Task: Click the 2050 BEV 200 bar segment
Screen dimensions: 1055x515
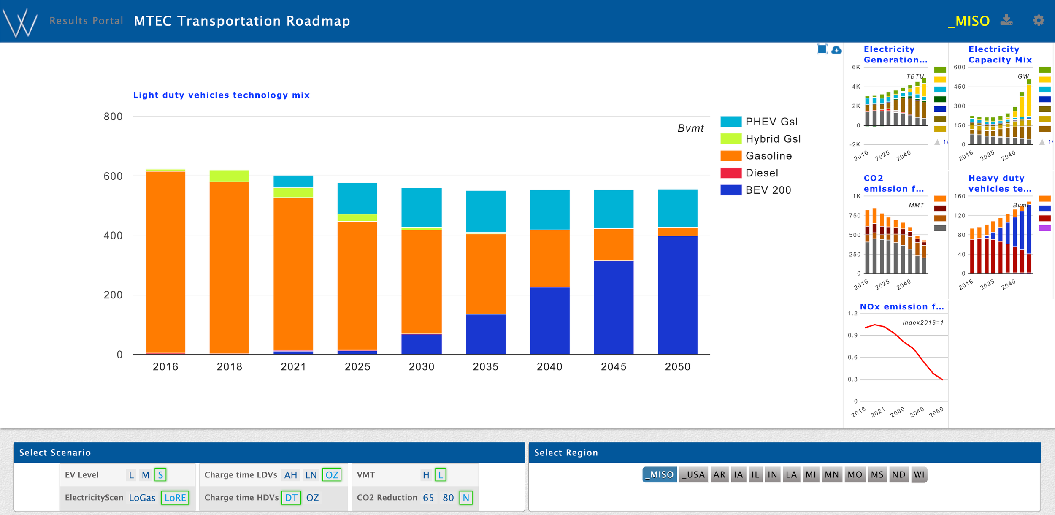Action: point(678,295)
